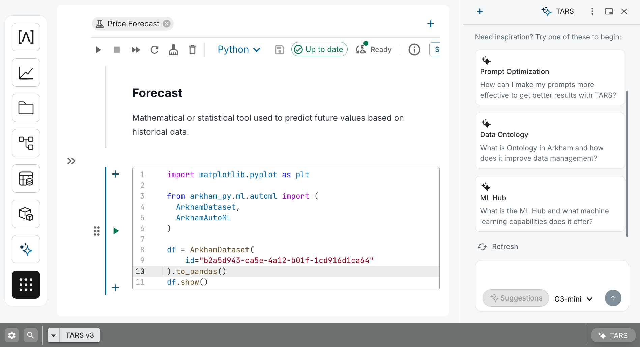
Task: Click the Up to date status badge
Action: [319, 50]
